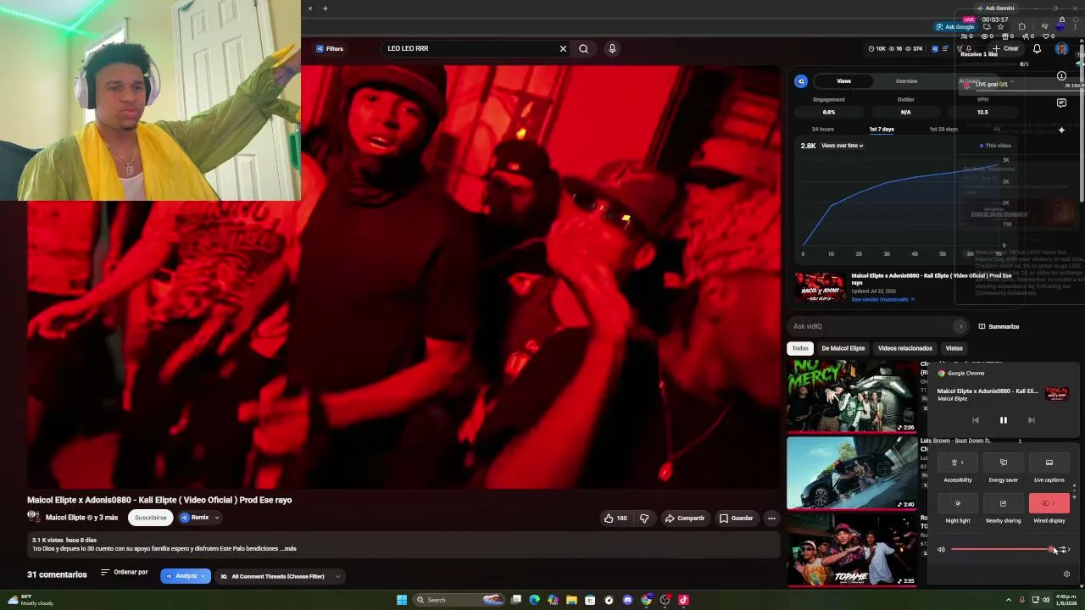Toggle the Nearby sharing tile
The image size is (1085, 610).
click(1004, 503)
